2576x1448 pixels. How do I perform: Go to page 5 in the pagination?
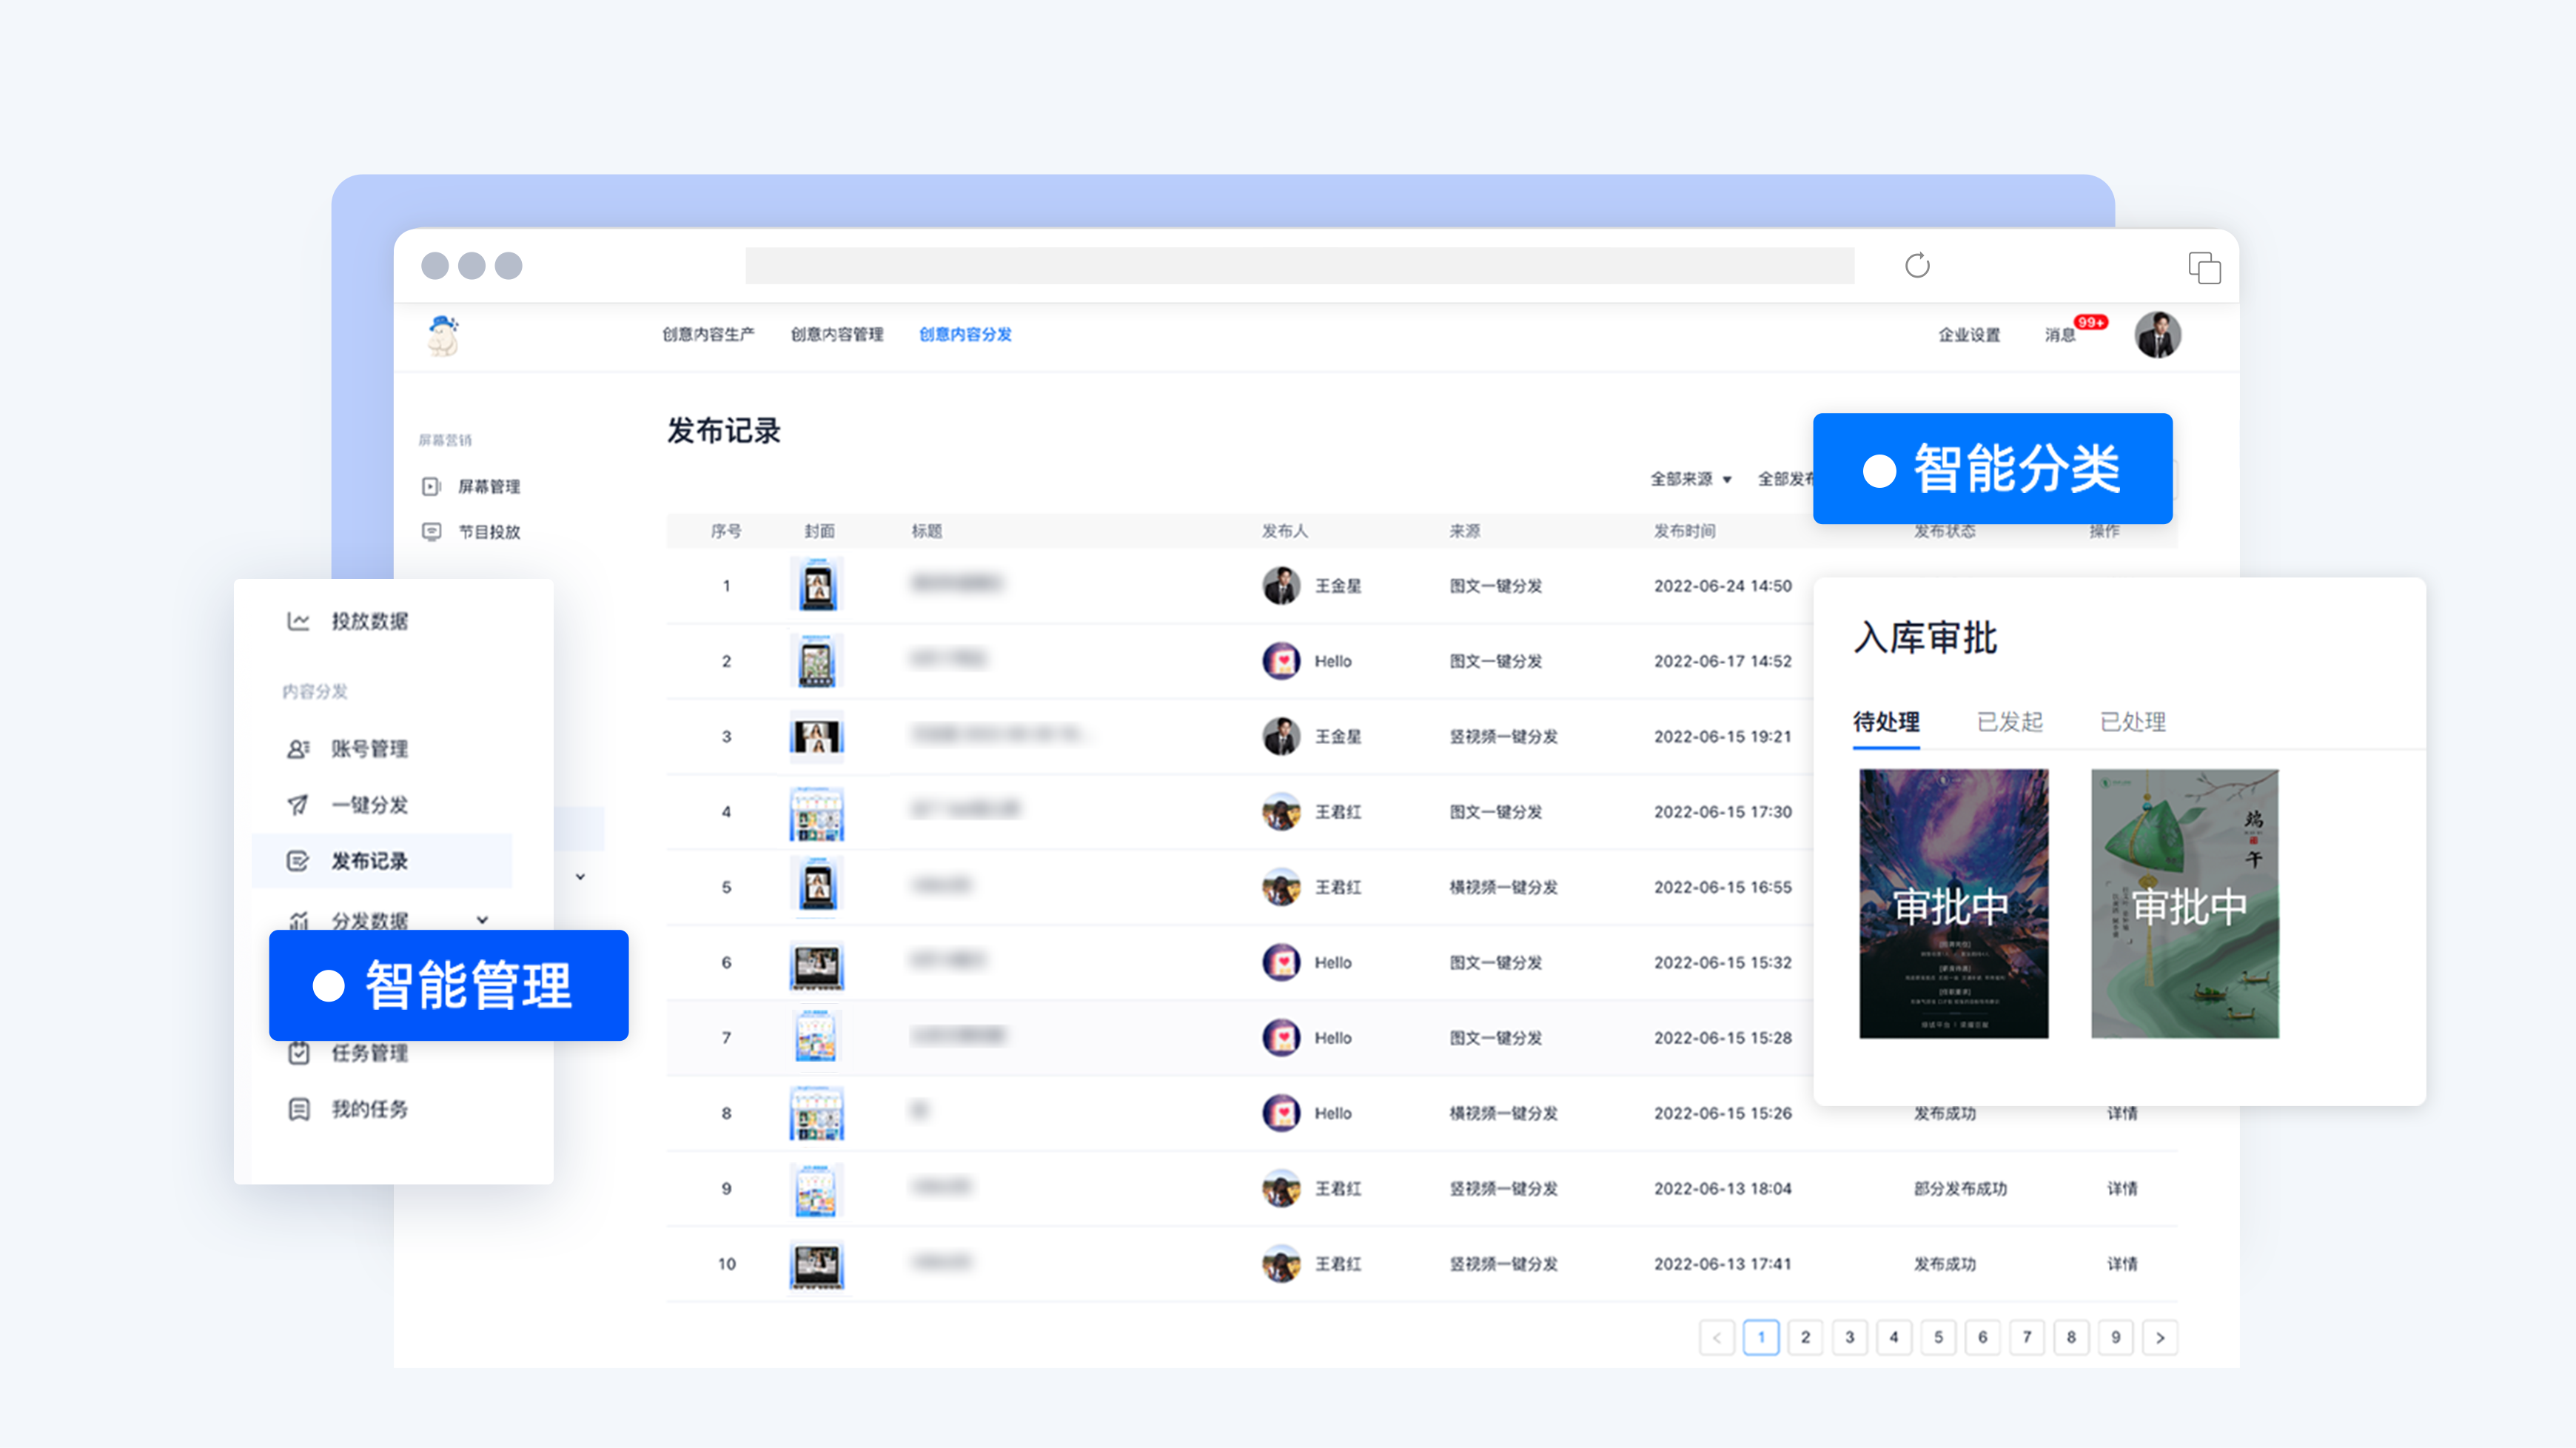click(1938, 1337)
